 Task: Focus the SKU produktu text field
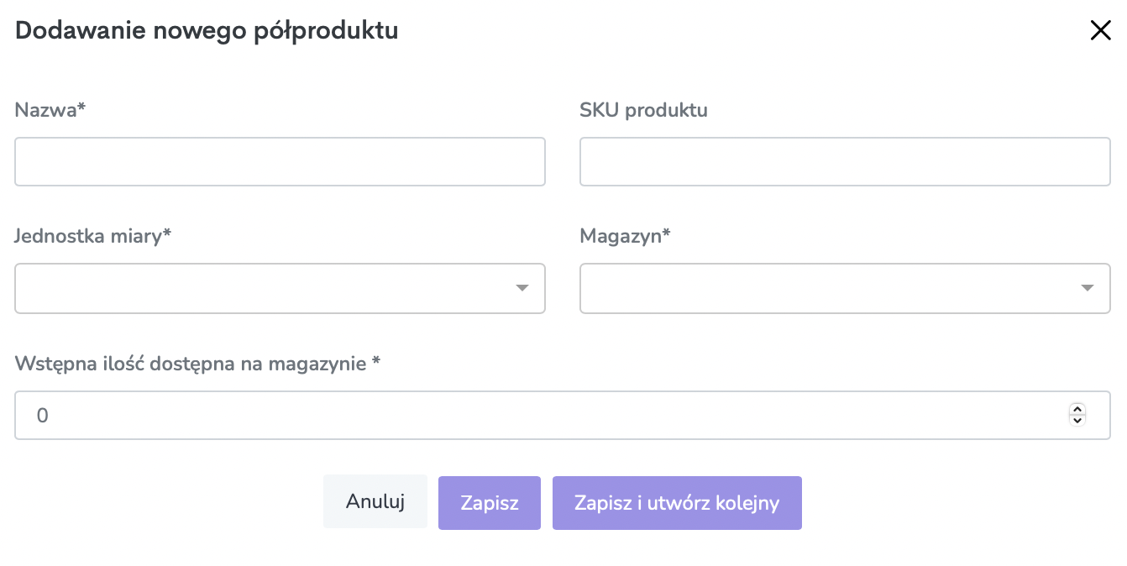coord(845,161)
